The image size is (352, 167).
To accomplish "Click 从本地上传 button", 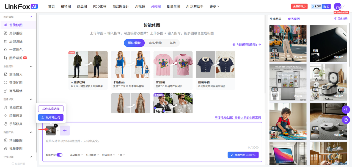I will click(x=51, y=117).
